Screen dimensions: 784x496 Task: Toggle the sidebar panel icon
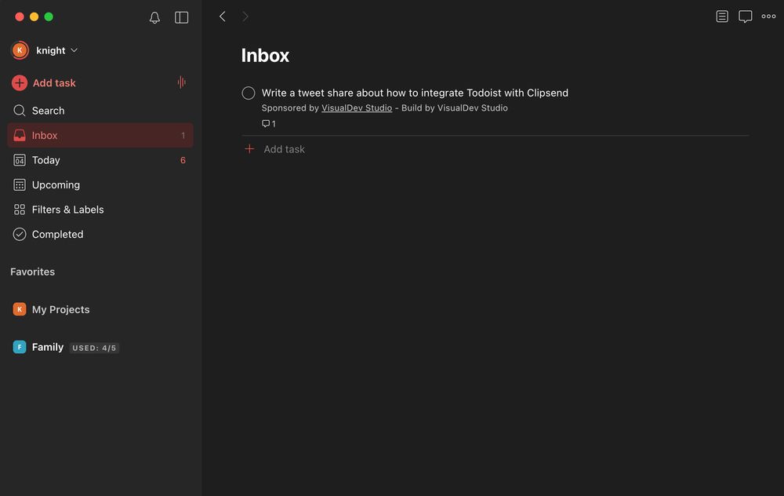(182, 17)
